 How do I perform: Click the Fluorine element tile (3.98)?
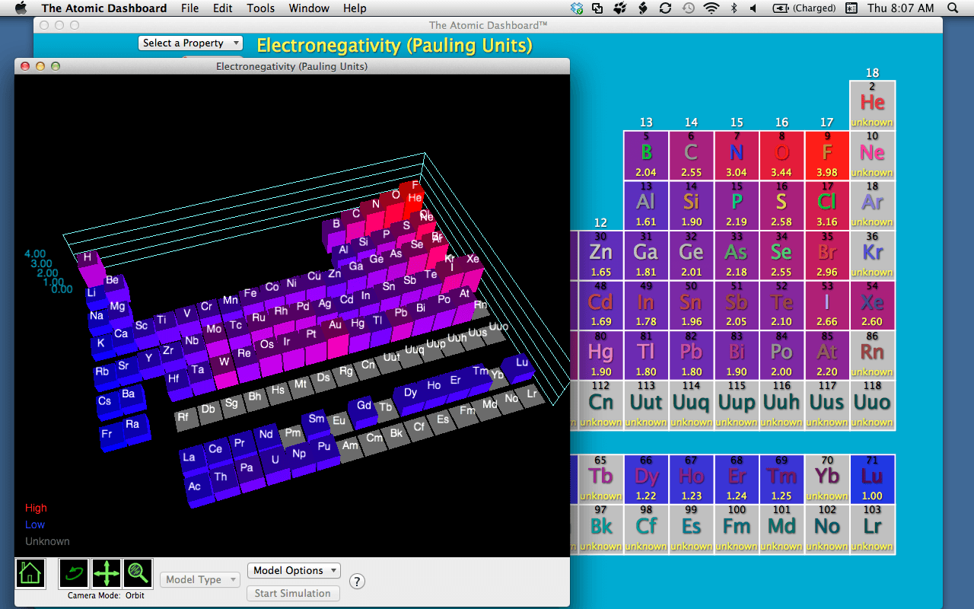point(827,155)
